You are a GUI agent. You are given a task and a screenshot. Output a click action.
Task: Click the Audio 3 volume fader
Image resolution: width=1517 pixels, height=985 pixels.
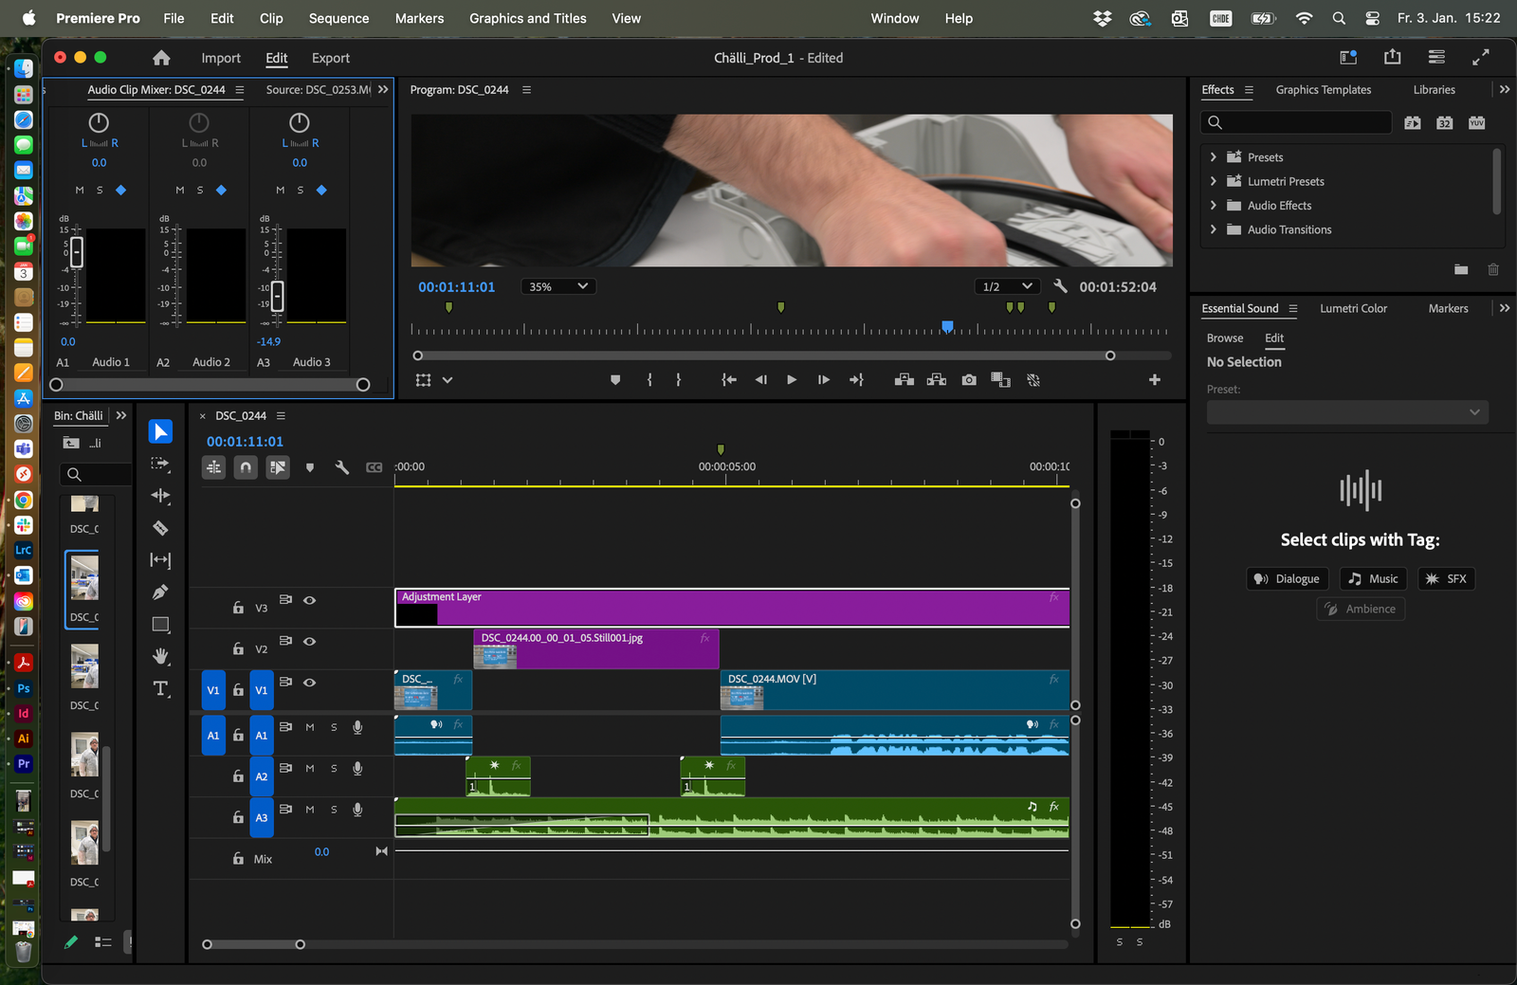[x=277, y=296]
